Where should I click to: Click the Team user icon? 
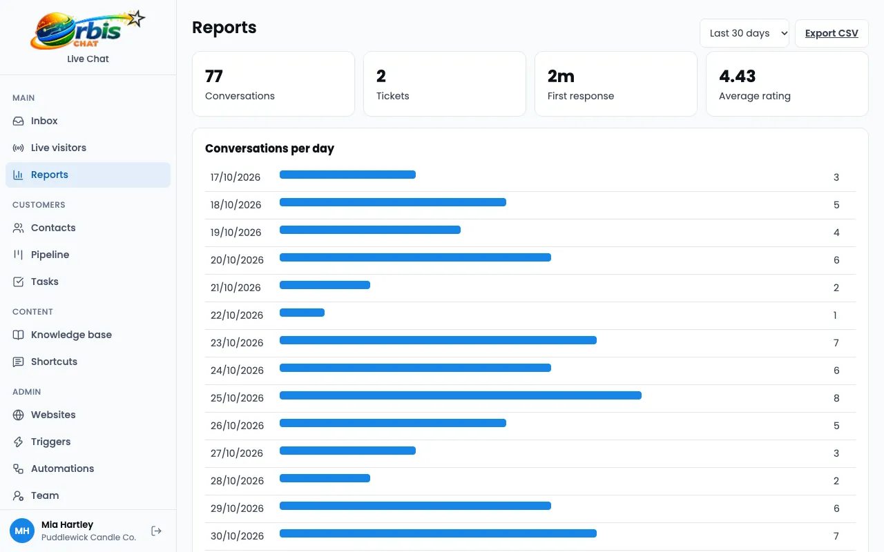(19, 495)
